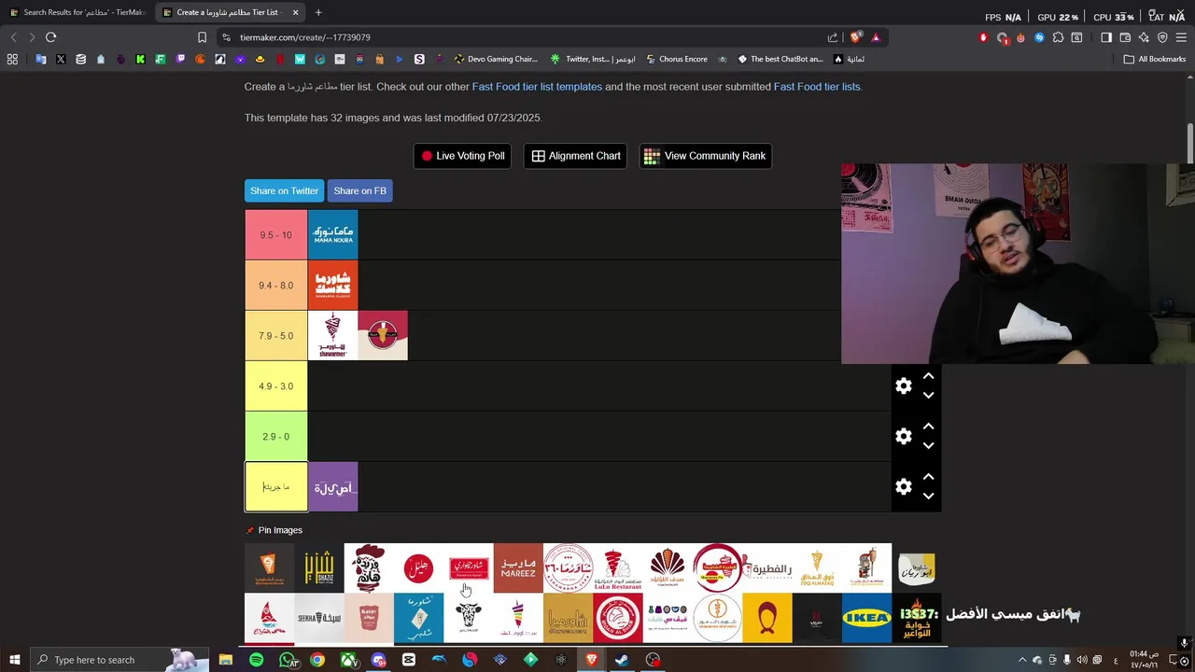Screen dimensions: 1195x672
Task: Move the 2.9 - 0 tier row up
Action: coord(928,427)
